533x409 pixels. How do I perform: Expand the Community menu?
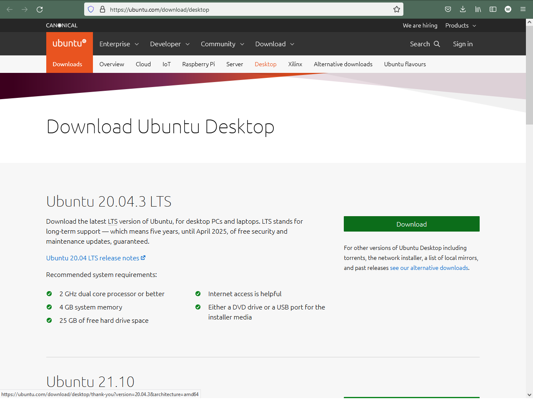pos(223,44)
